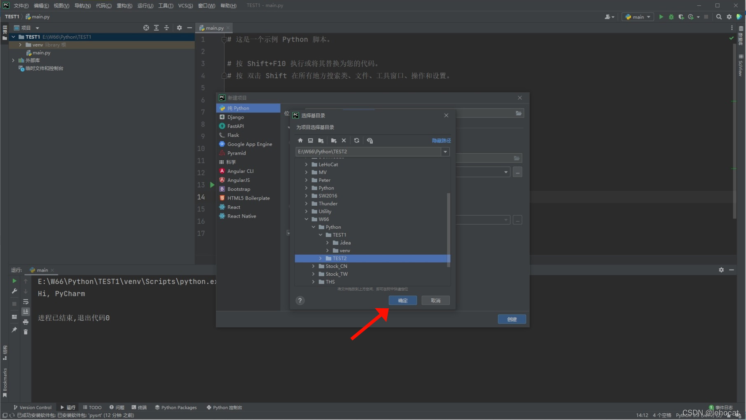Screen dimensions: 746x420
Task: Expand the Thunder folder
Action: click(x=306, y=204)
